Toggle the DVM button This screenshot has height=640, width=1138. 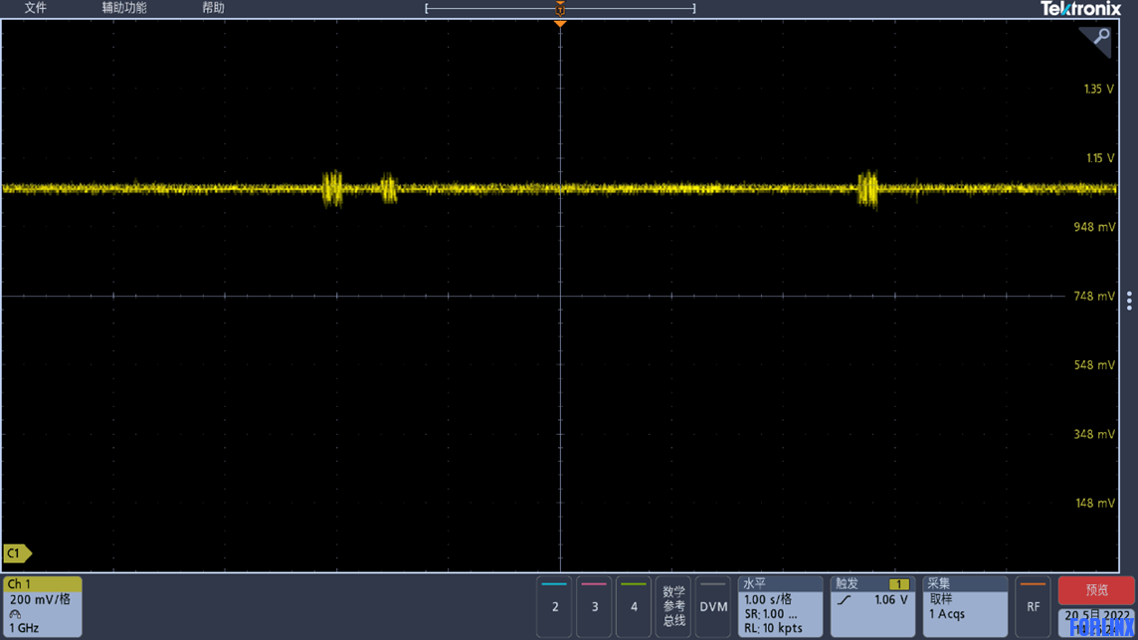tap(713, 606)
